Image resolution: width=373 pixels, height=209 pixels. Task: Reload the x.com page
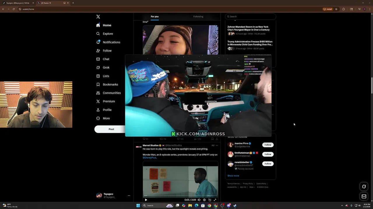point(13,9)
